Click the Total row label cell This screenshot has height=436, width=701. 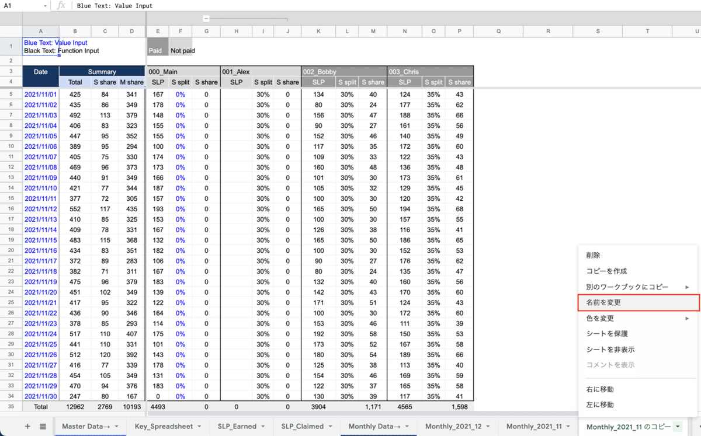(x=41, y=406)
